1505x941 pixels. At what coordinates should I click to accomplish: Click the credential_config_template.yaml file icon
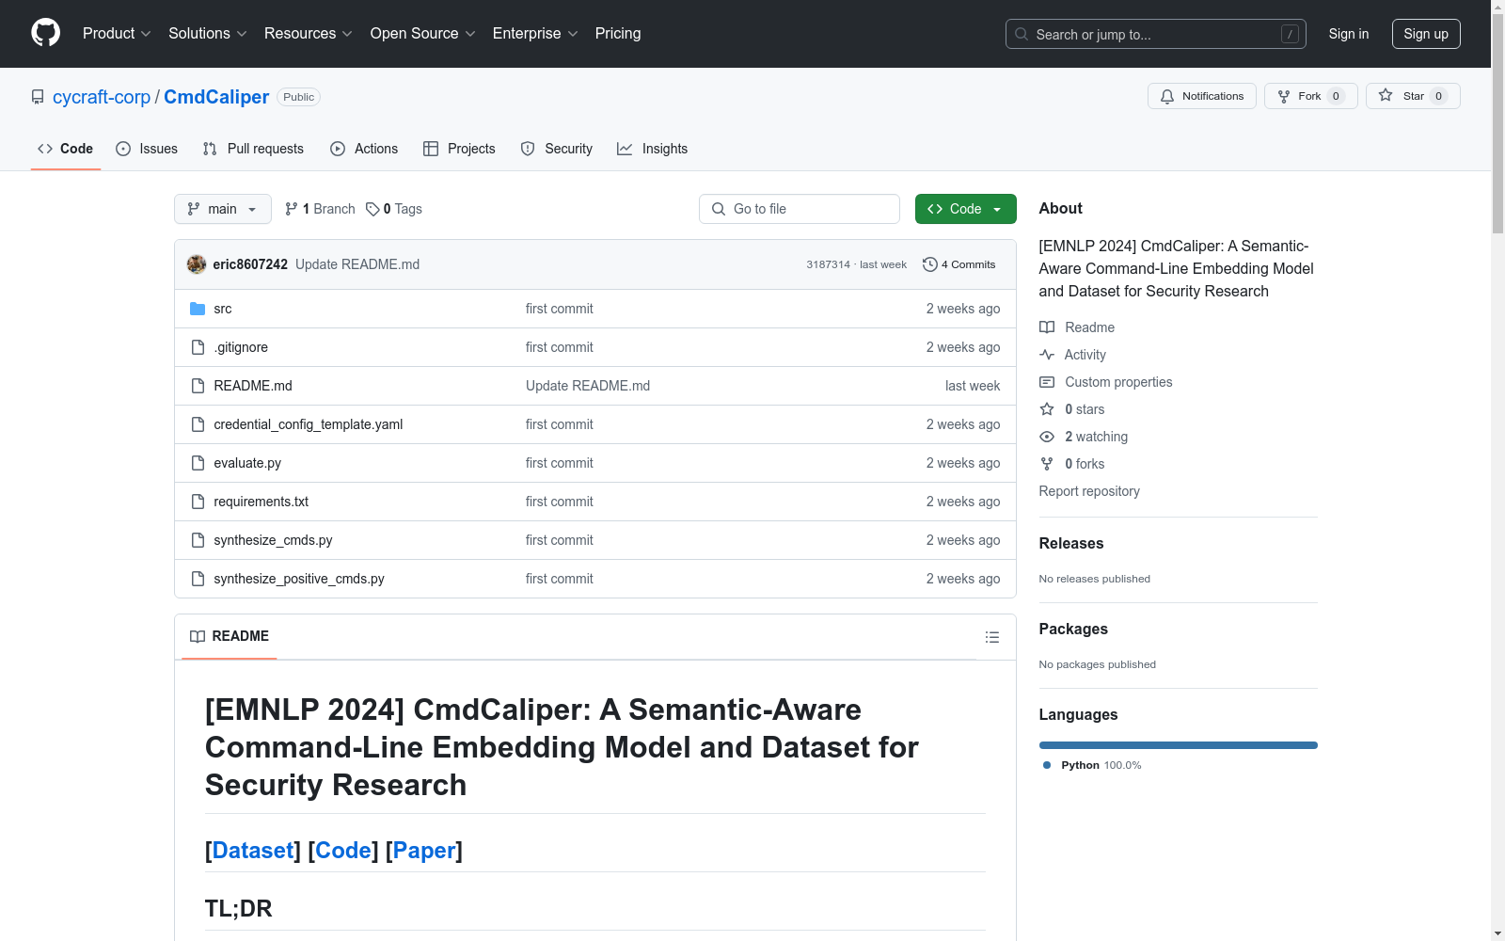click(198, 424)
